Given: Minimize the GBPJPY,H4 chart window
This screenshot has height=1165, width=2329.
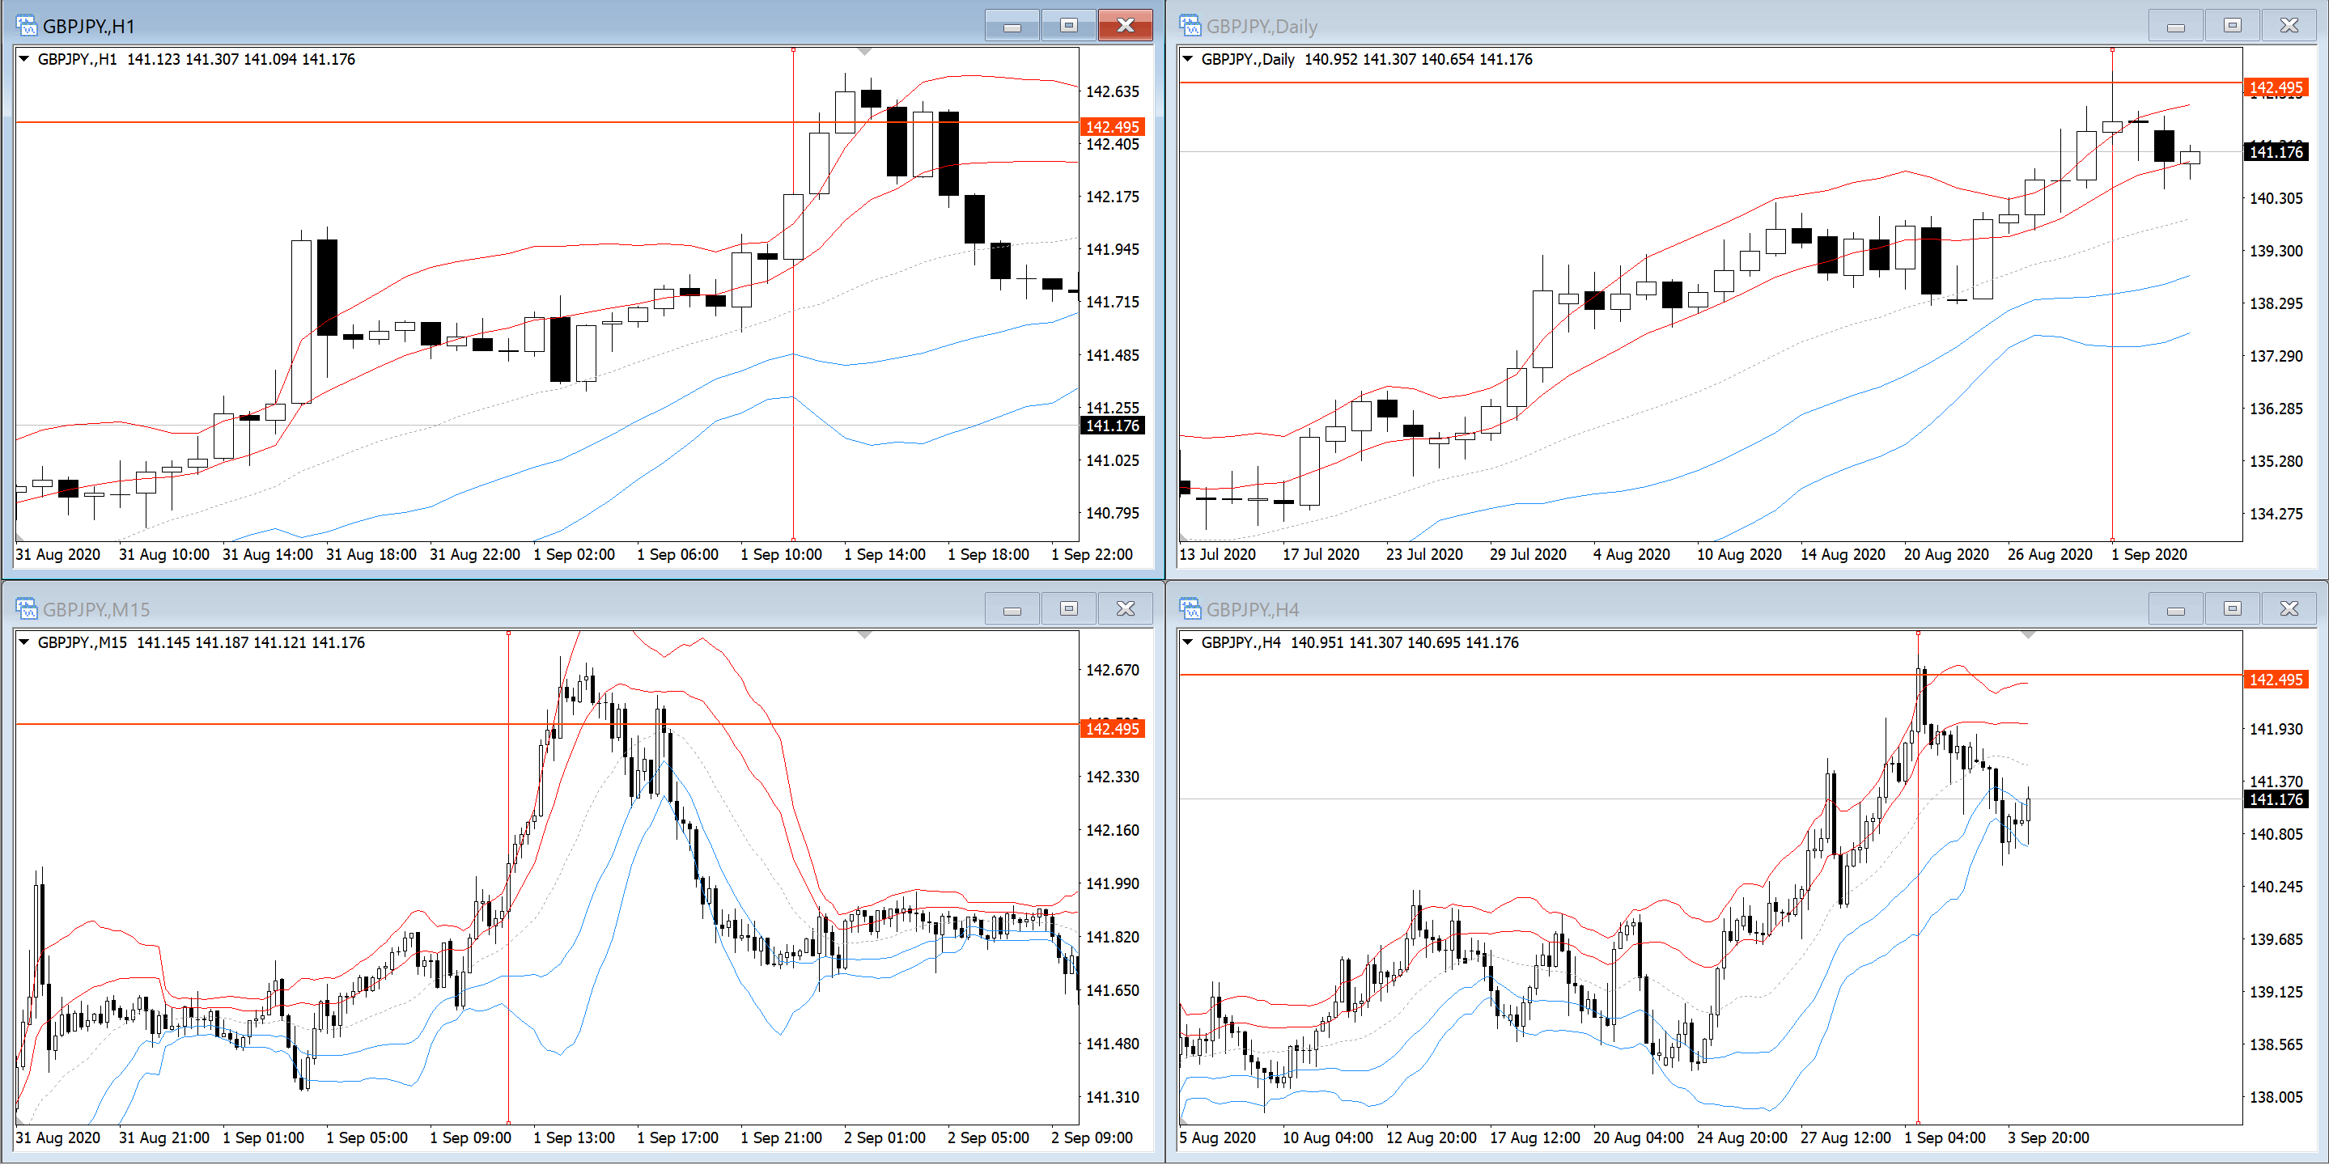Looking at the screenshot, I should [2175, 608].
